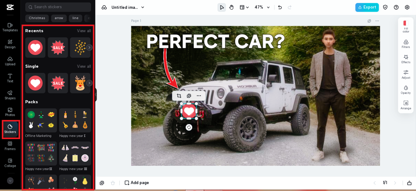Show next Single stickers arrow
This screenshot has width=416, height=191.
point(89,83)
